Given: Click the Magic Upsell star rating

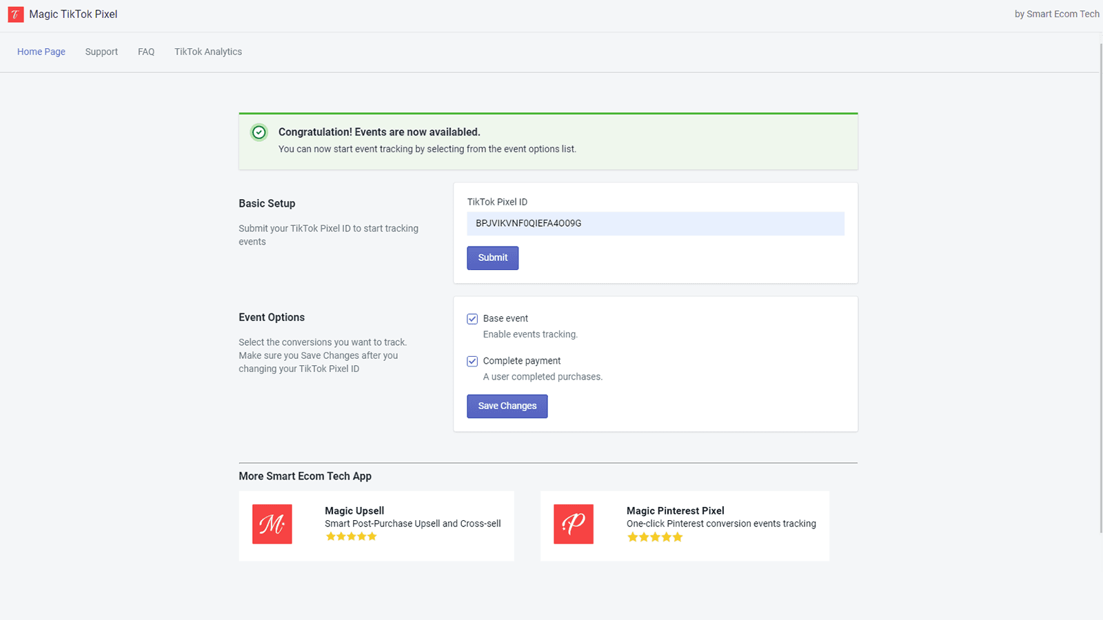Looking at the screenshot, I should 351,537.
